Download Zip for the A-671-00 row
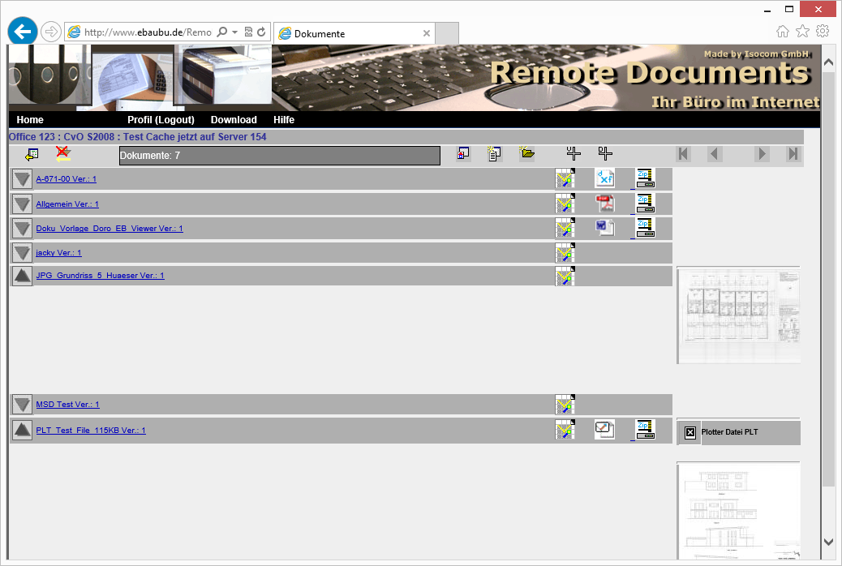The image size is (842, 566). point(645,179)
